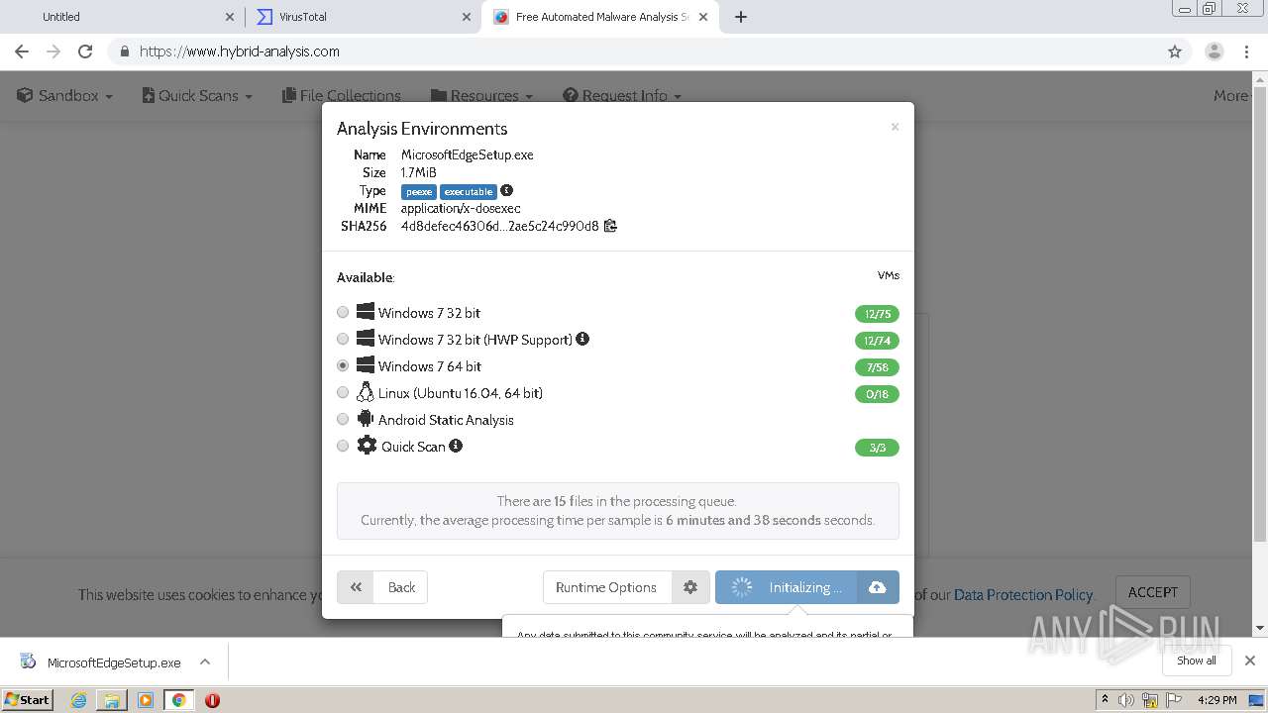Choose Linux (Ubuntu 16.04, 64 bit) environment
1268x713 pixels.
tap(343, 392)
